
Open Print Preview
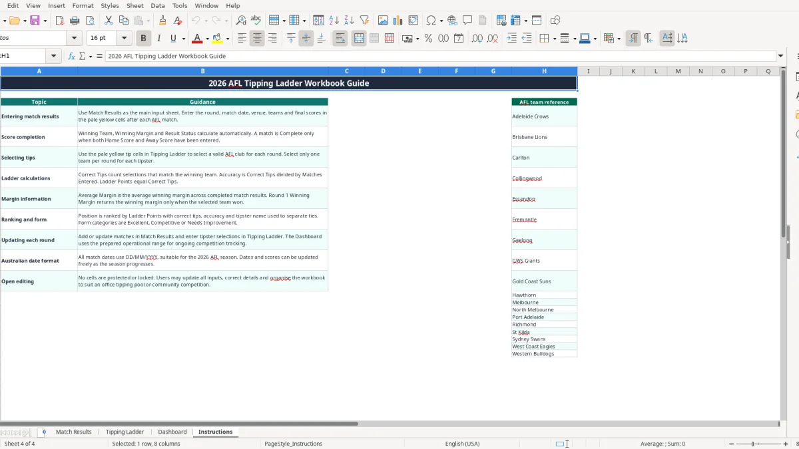coord(90,21)
